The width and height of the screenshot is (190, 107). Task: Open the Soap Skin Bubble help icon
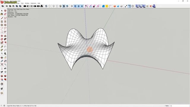154,6
